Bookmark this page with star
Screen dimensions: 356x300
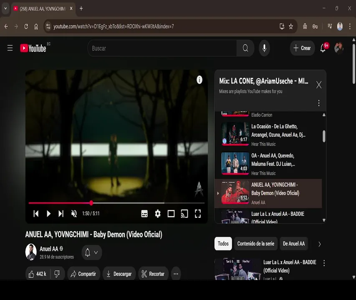[x=291, y=27]
